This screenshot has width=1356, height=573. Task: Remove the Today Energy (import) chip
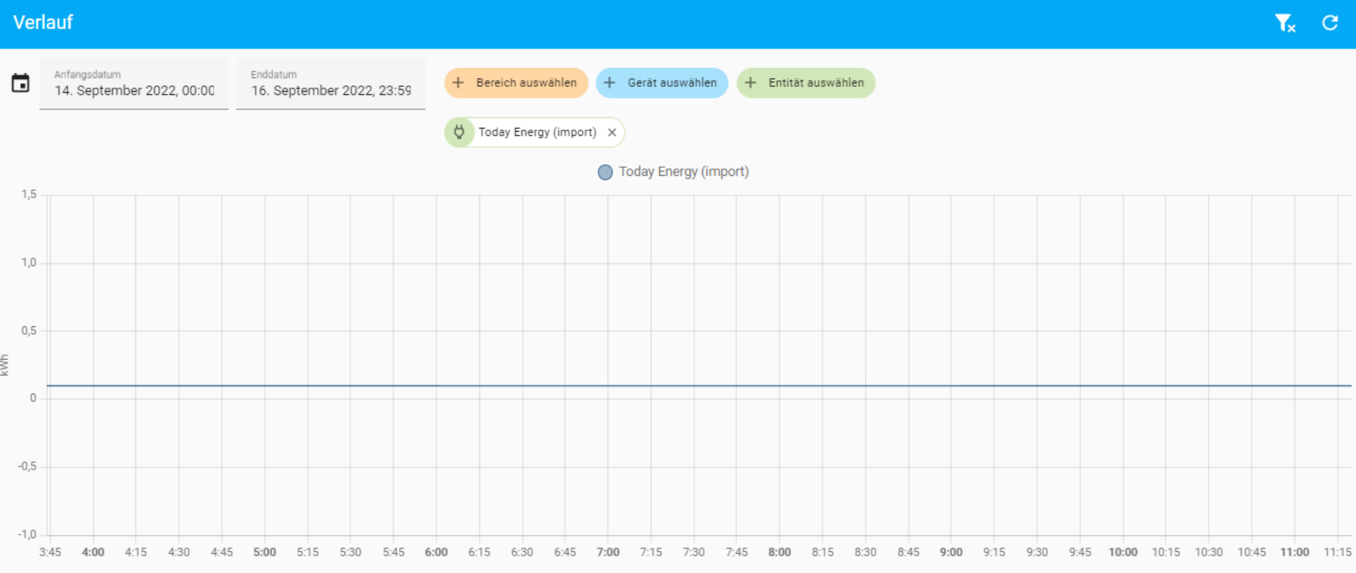612,132
